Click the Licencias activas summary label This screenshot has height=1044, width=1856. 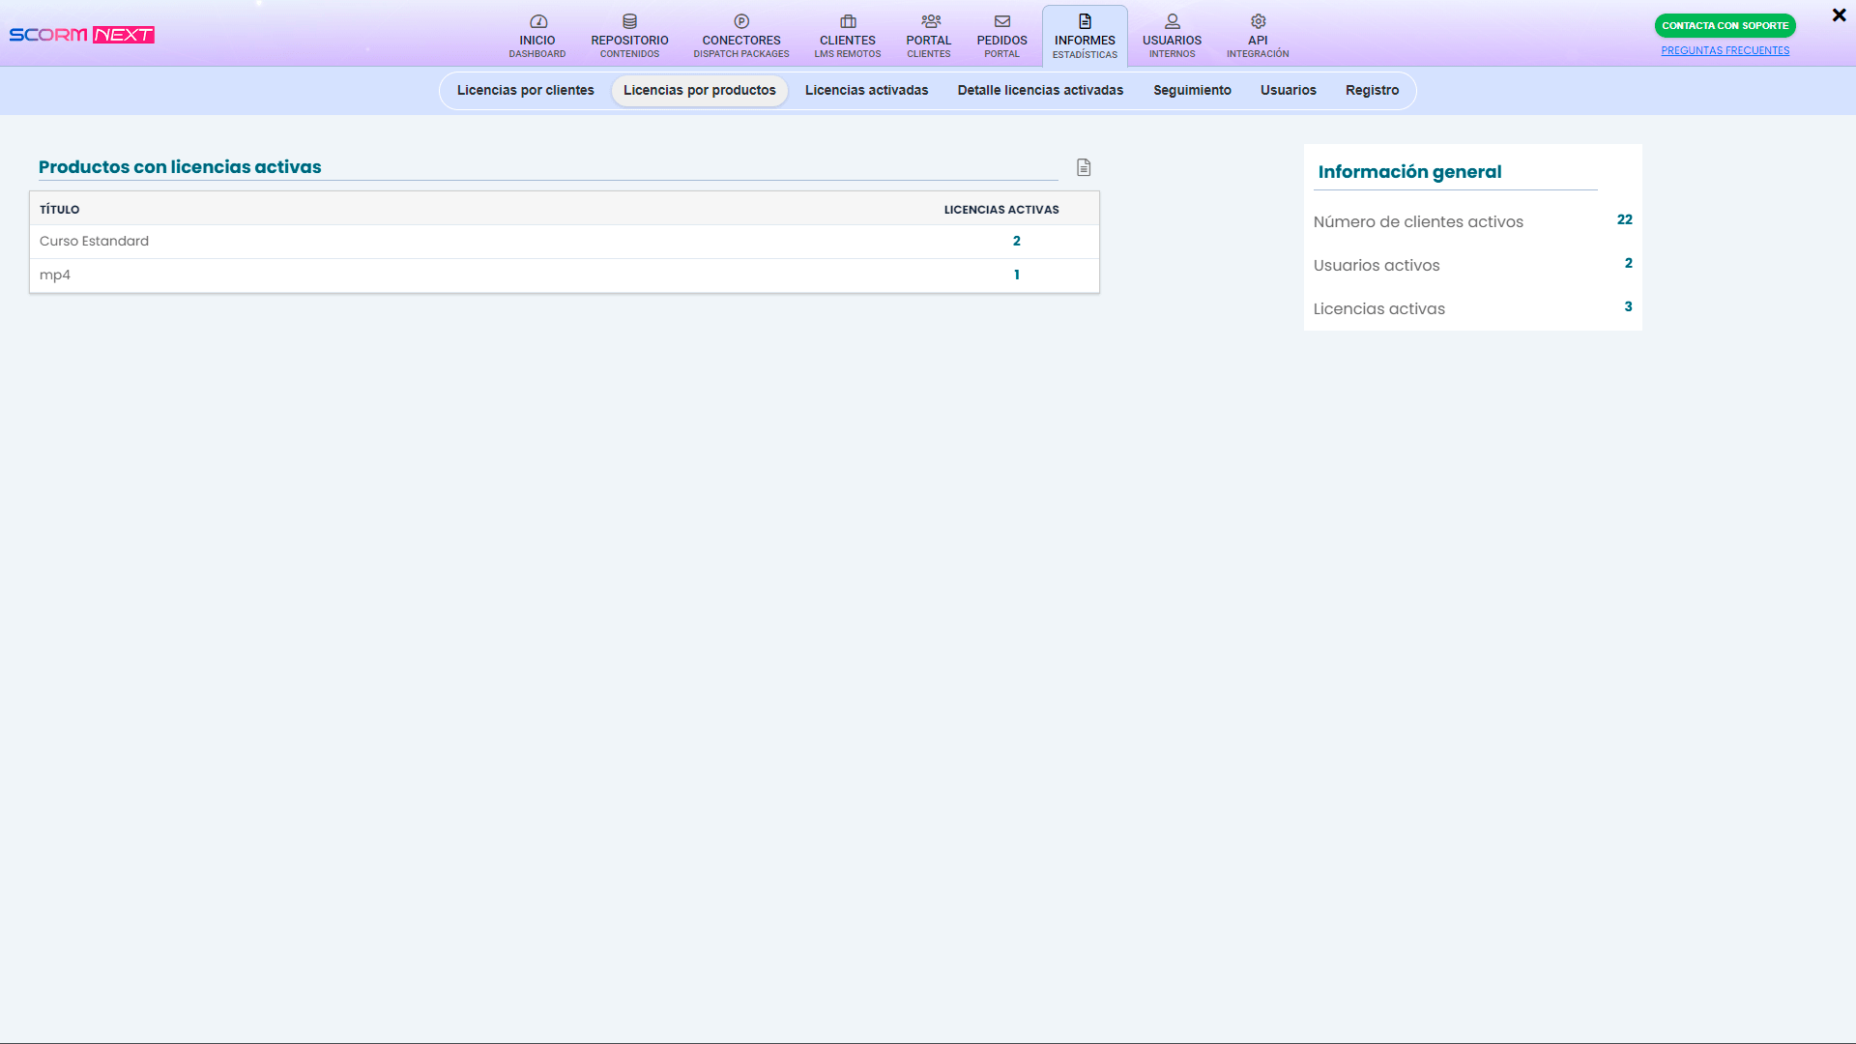[1378, 309]
